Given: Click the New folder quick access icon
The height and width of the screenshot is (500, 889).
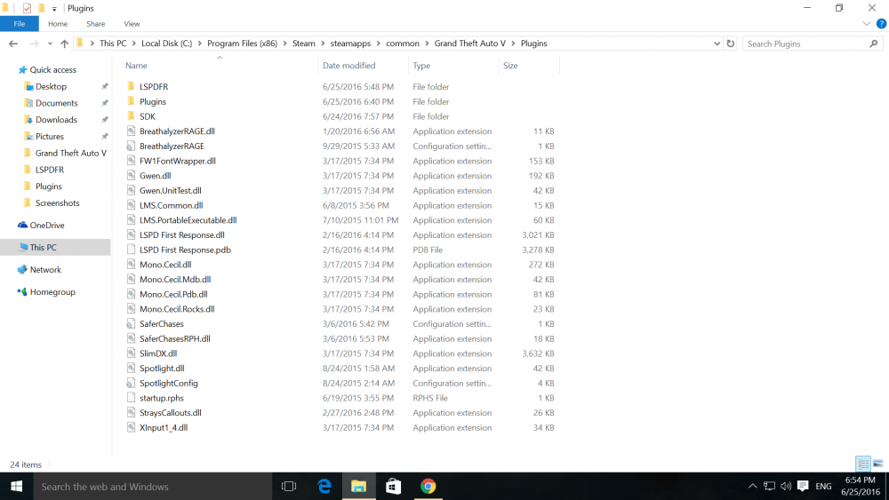Looking at the screenshot, I should [42, 8].
